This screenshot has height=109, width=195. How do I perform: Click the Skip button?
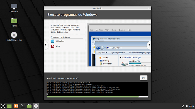click(144, 78)
